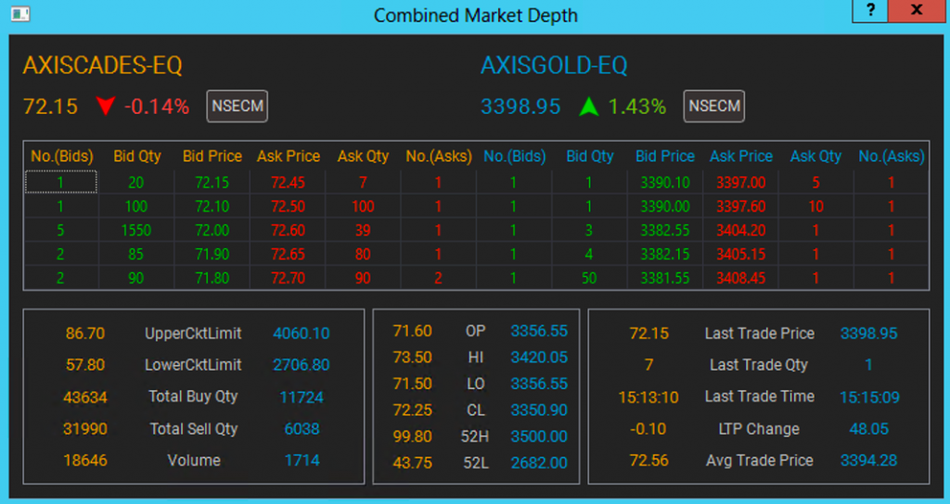Click NSECM button next to AXISGOLD-EQ
Viewport: 950px width, 504px height.
(713, 106)
